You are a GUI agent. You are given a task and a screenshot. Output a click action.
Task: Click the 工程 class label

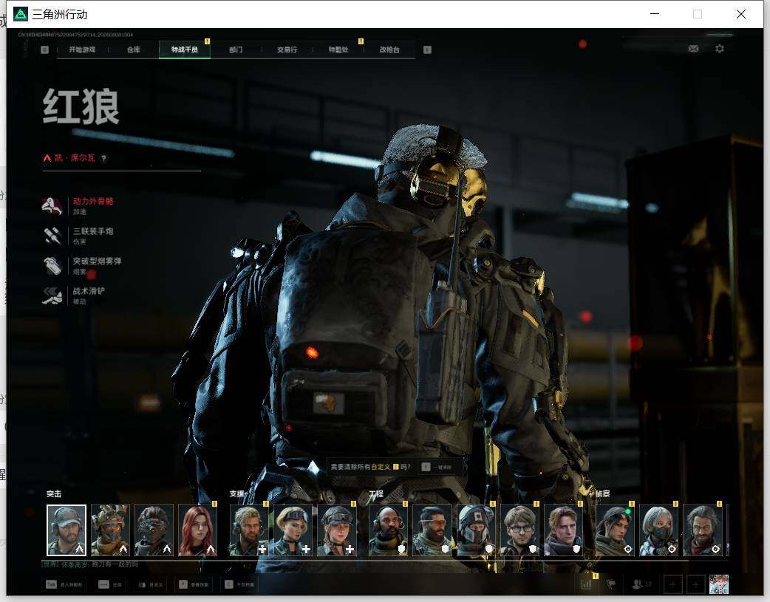[376, 494]
